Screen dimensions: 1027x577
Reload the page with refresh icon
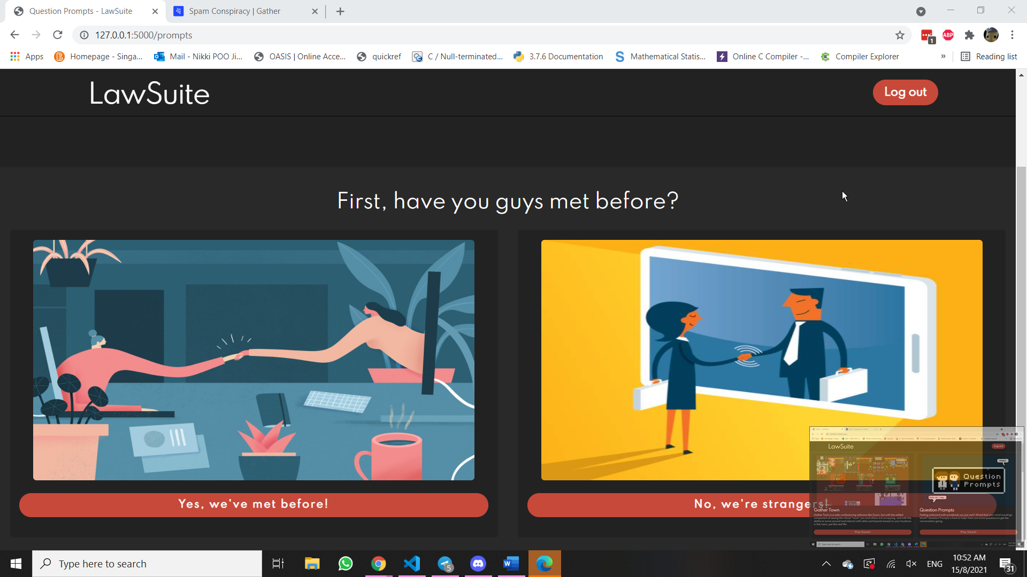[x=58, y=35]
